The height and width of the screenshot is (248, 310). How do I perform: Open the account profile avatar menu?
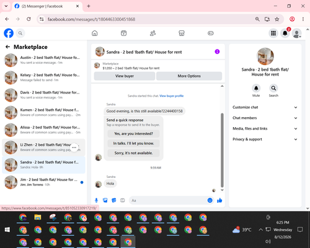pos(297,33)
